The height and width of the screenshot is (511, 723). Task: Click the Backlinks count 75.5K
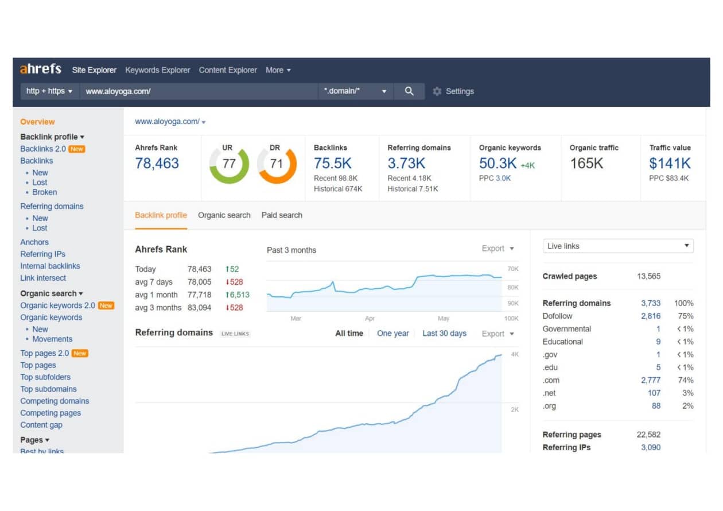(333, 164)
